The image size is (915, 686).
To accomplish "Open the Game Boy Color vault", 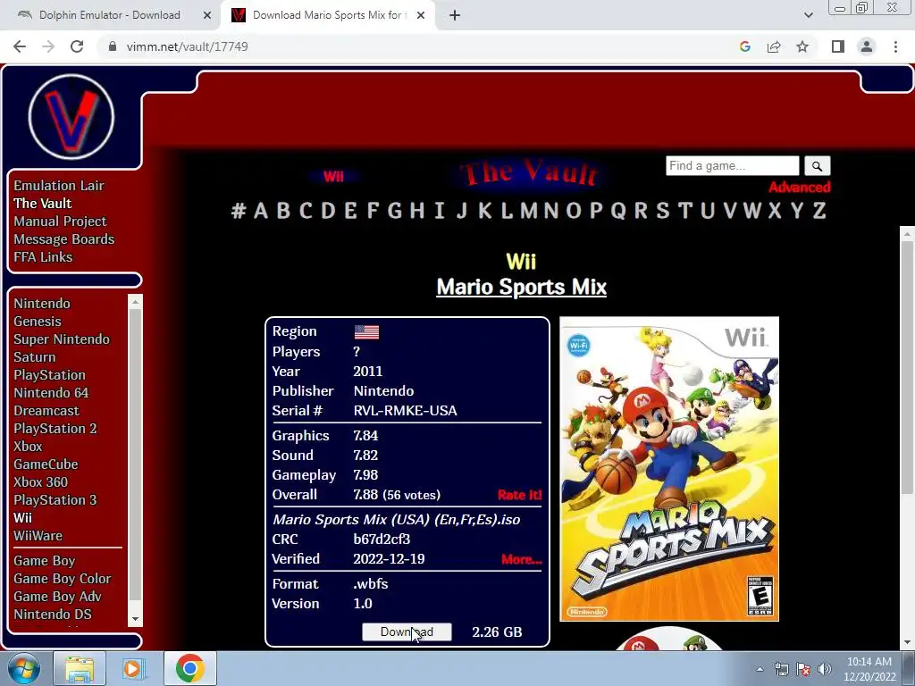I will pyautogui.click(x=63, y=579).
